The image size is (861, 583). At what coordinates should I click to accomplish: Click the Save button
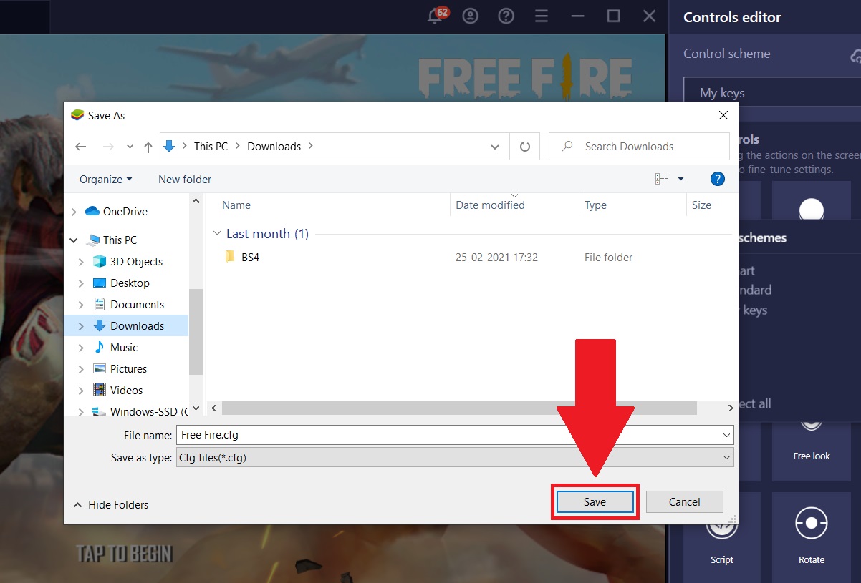[595, 501]
